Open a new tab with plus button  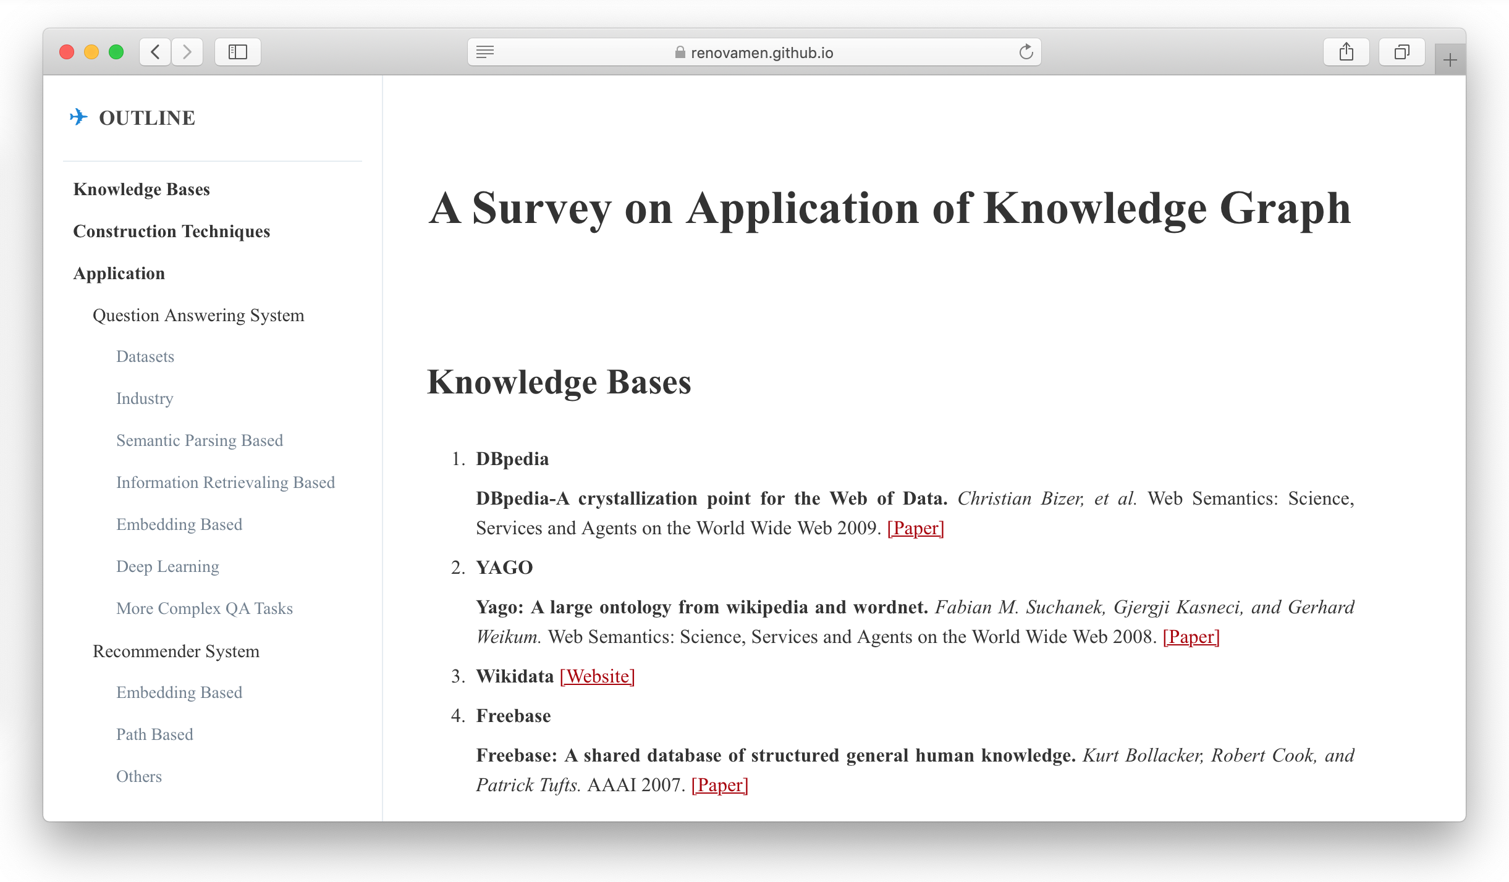pyautogui.click(x=1450, y=60)
